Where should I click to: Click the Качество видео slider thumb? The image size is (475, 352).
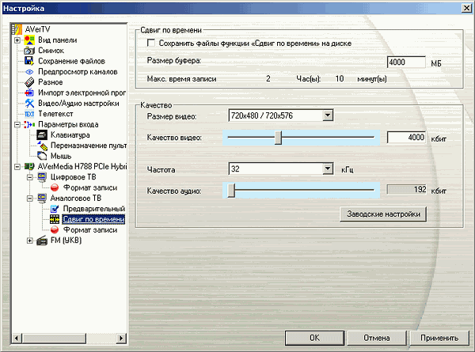[x=278, y=138]
